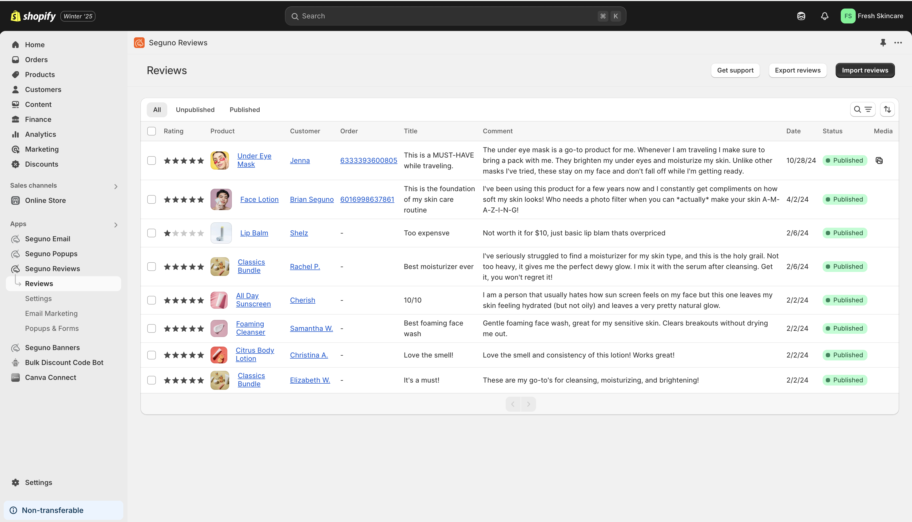Click the Discounts badge icon
The image size is (912, 522).
(15, 164)
